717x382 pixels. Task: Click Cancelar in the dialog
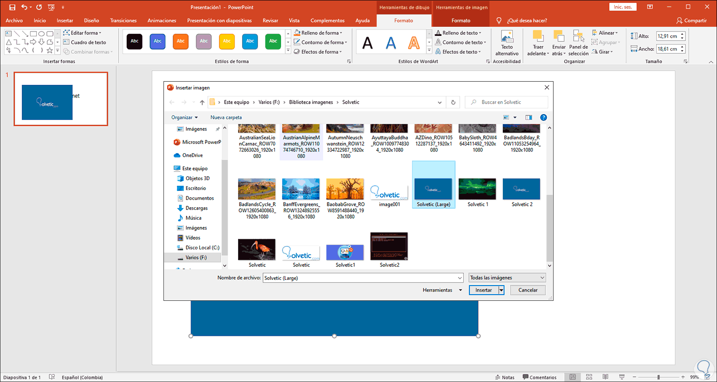pos(528,290)
